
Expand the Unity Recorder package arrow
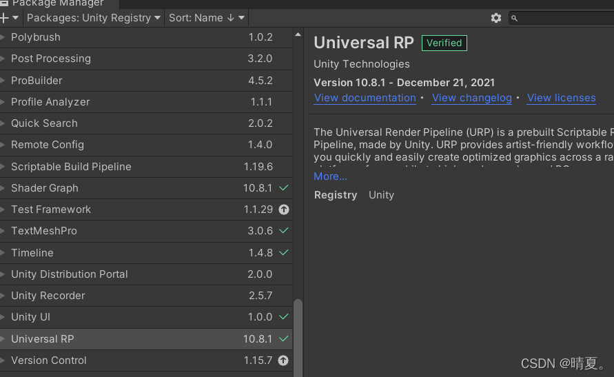tap(2, 296)
